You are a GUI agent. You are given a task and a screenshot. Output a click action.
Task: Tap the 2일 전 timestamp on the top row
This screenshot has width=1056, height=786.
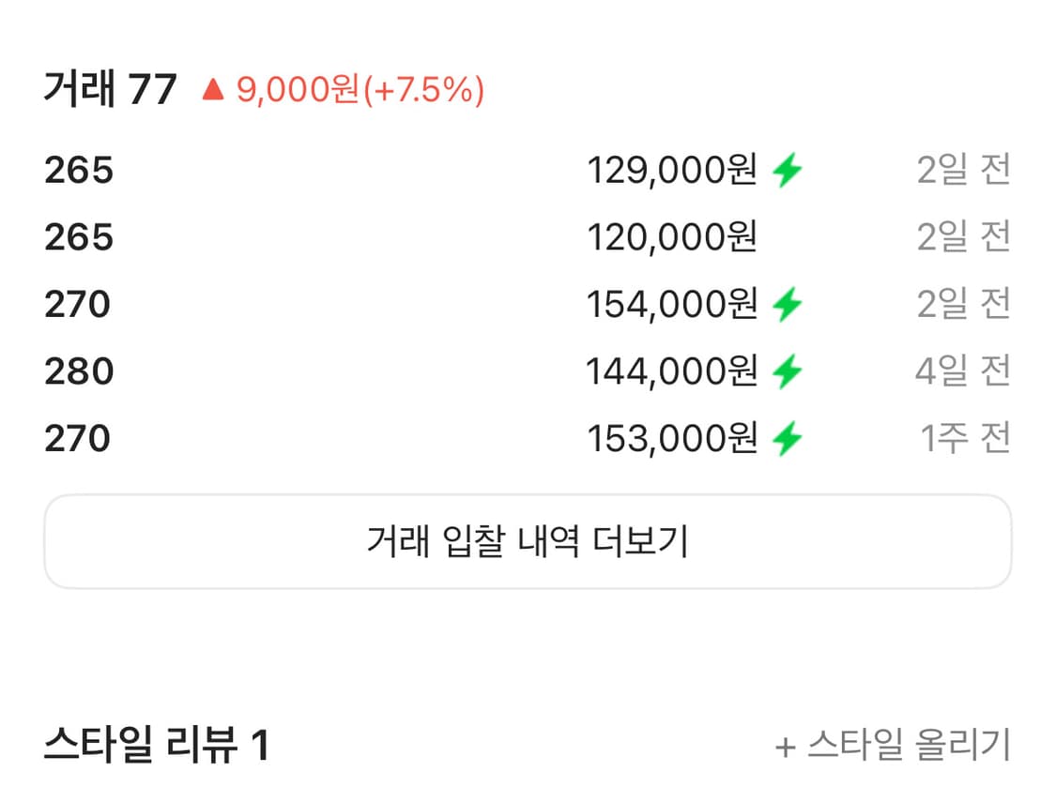click(x=964, y=168)
